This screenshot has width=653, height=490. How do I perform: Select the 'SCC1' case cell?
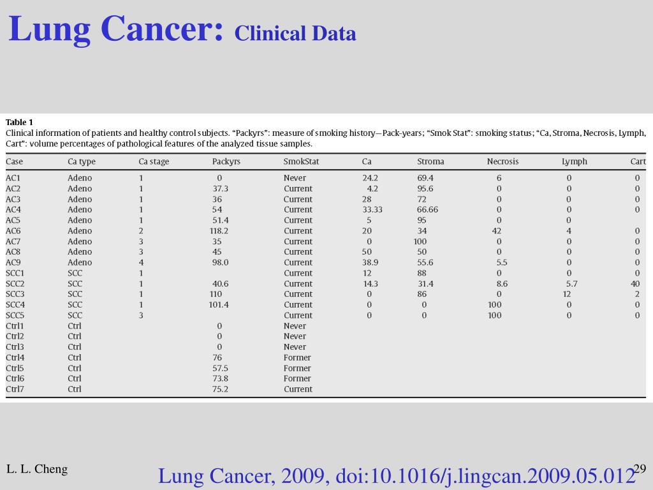[15, 273]
